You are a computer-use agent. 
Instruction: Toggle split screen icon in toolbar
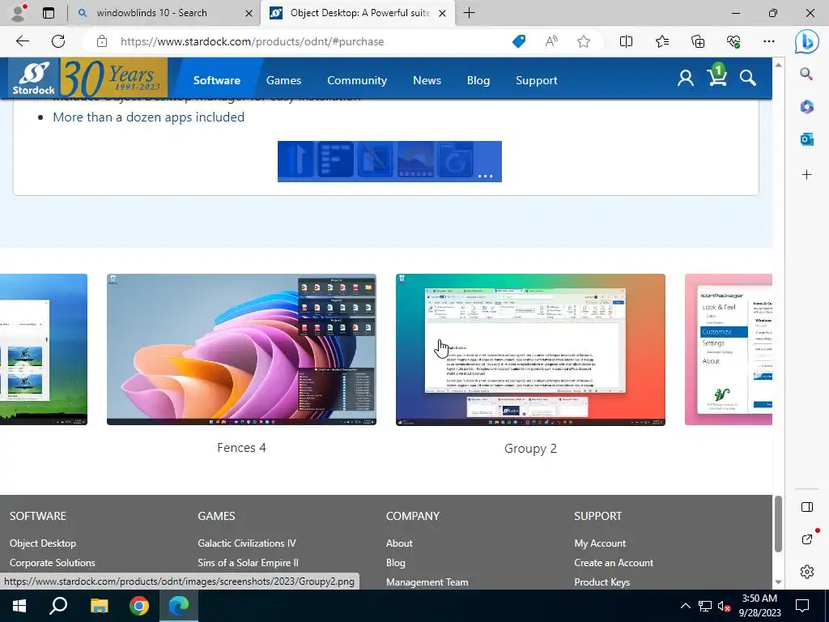(626, 41)
